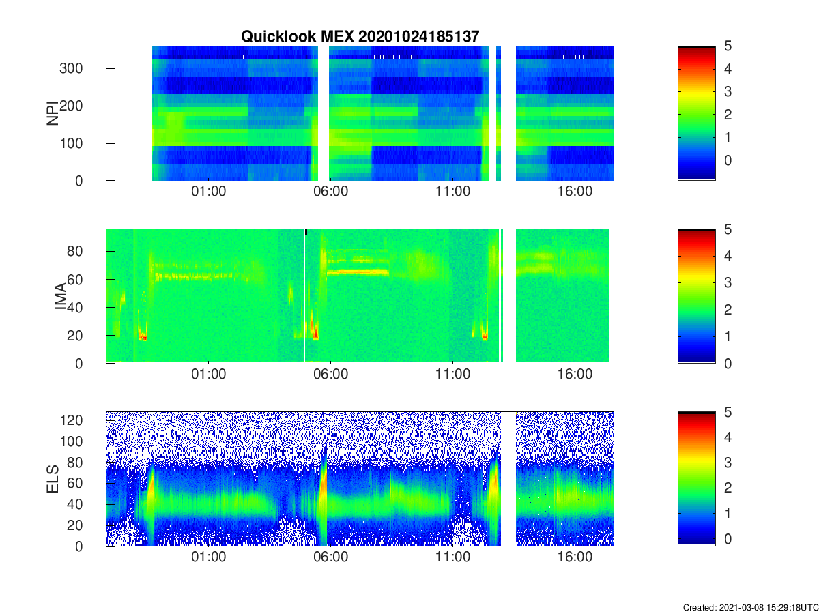The width and height of the screenshot is (819, 614).
Task: Click the 06:00 label under ELS plot
Action: pyautogui.click(x=330, y=558)
